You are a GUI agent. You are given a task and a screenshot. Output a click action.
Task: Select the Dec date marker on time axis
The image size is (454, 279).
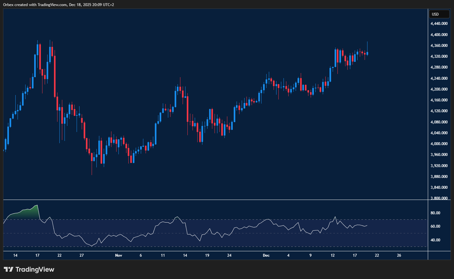266,255
